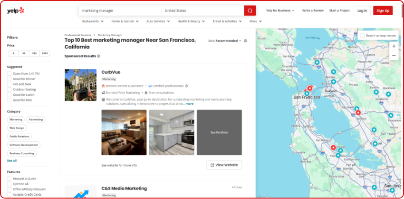The image size is (404, 199).
Task: Click the teal star marker near Blackhawk
Action: 388,94
